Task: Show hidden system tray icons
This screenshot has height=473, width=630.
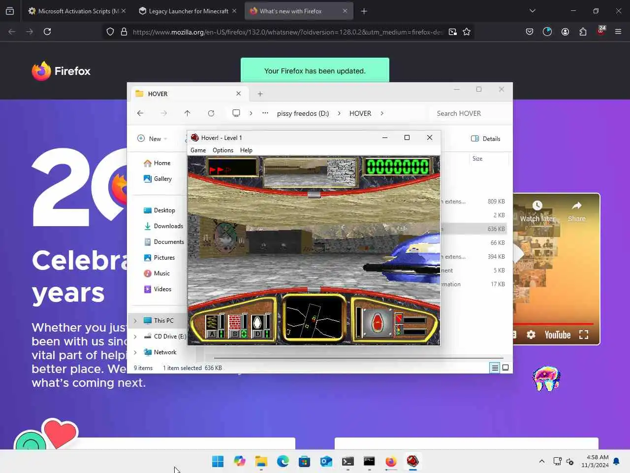Action: point(542,461)
